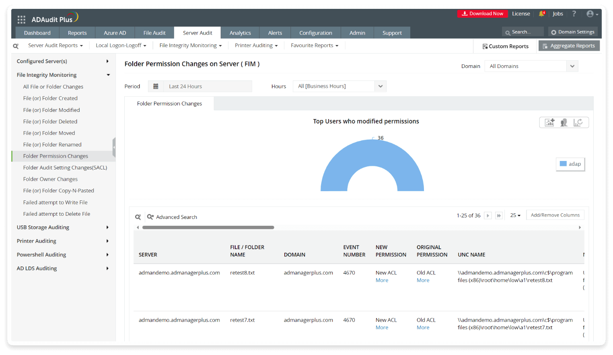The height and width of the screenshot is (355, 613).
Task: Open the Jobs link
Action: [558, 14]
